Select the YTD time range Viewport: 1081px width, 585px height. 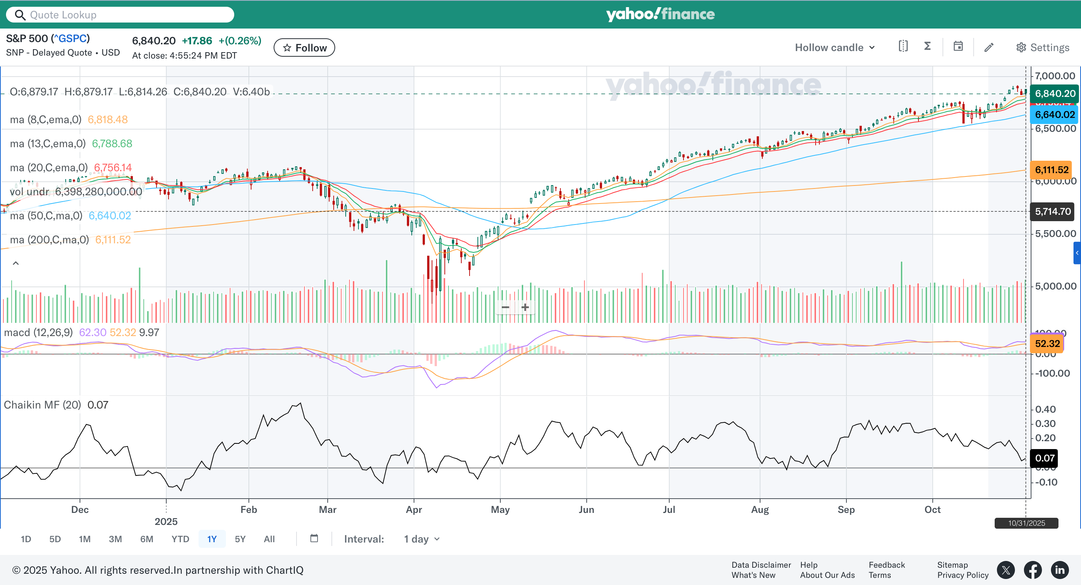pos(180,539)
